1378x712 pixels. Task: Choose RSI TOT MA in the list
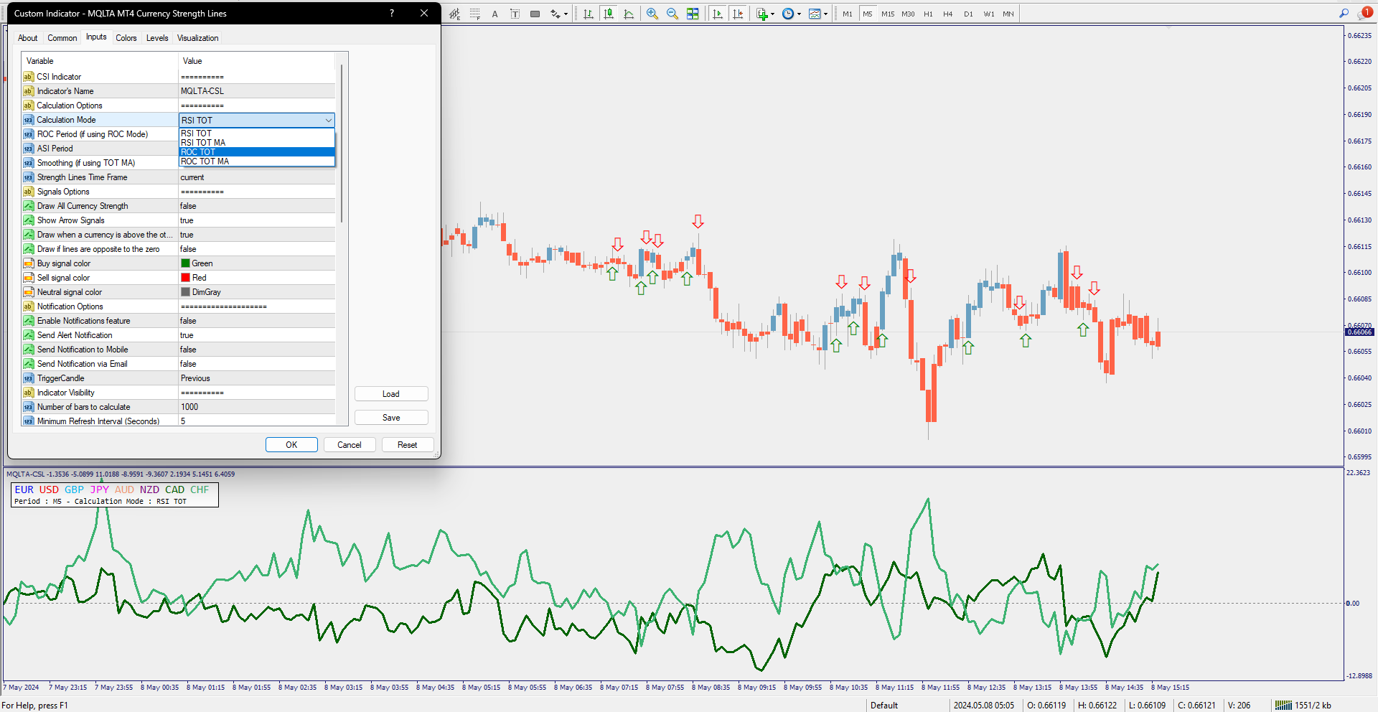[257, 143]
